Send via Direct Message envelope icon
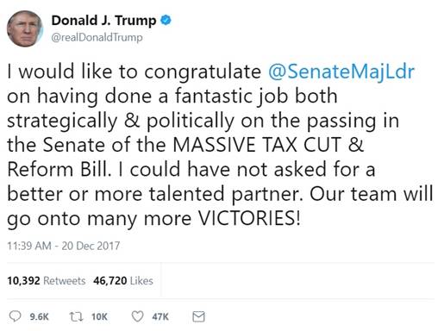Viewport: 444px width, 331px height. 198,316
